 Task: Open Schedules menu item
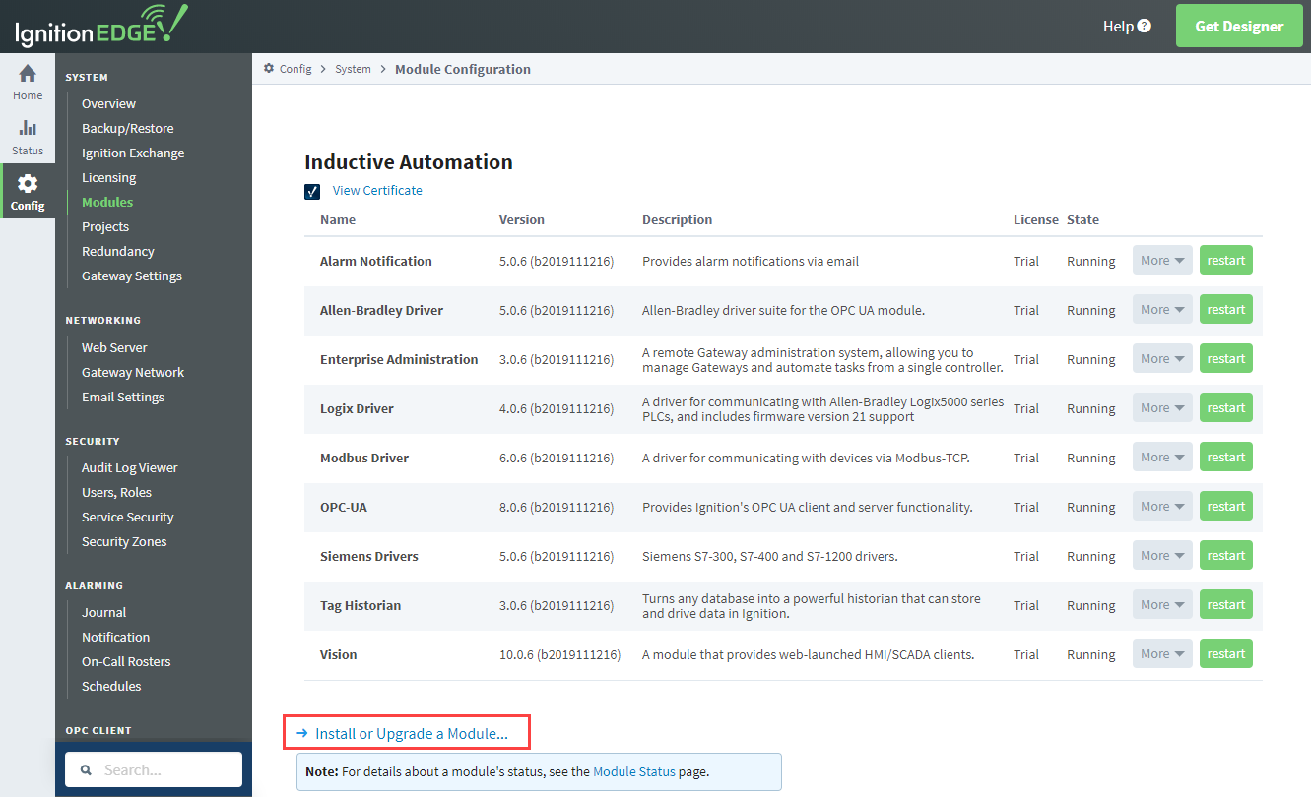click(111, 687)
